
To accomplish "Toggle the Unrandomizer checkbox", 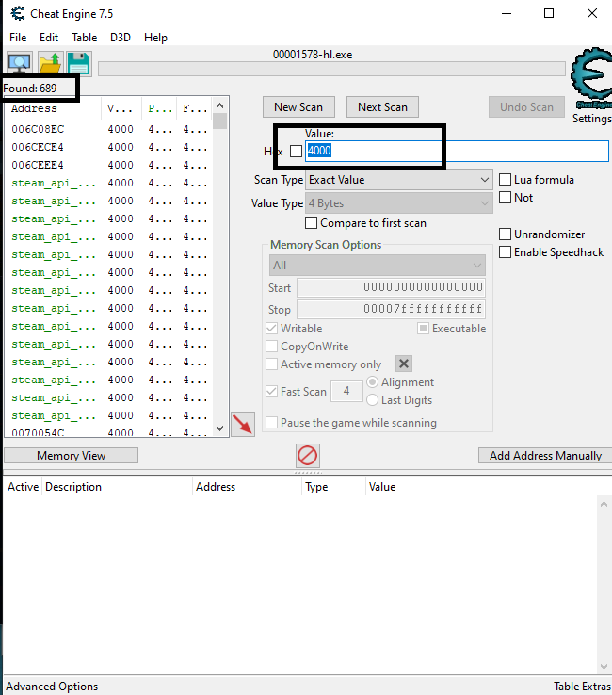I will point(506,234).
